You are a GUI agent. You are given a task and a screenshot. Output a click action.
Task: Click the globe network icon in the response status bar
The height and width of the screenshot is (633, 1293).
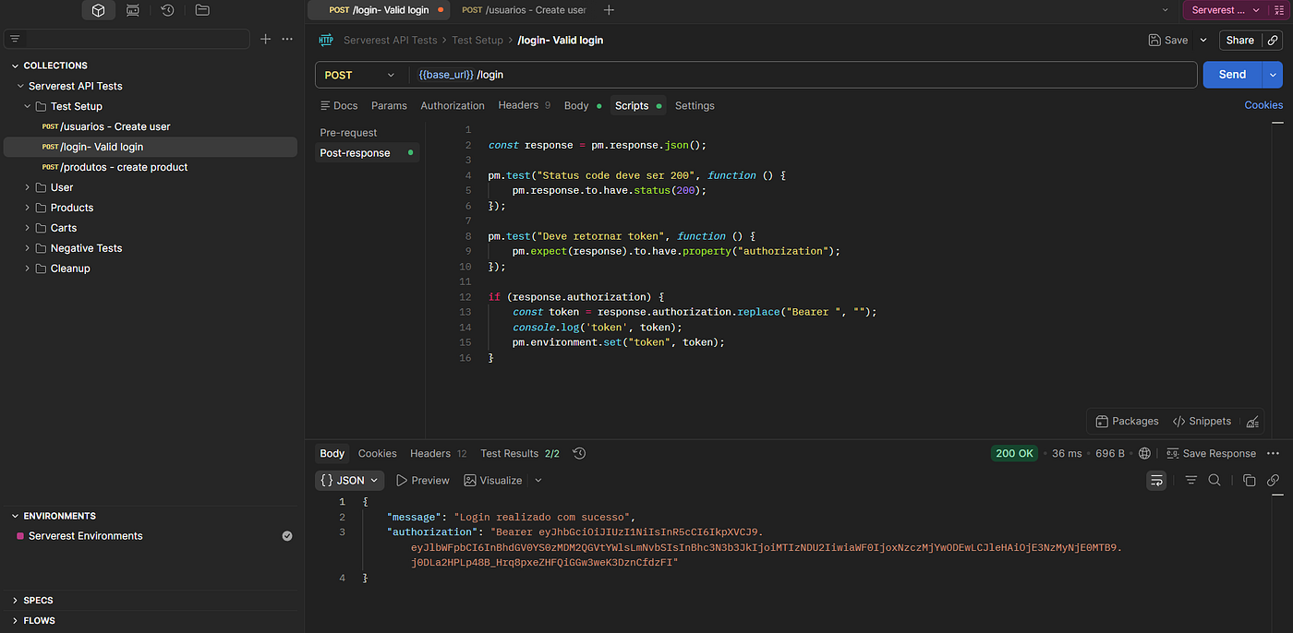click(1145, 453)
